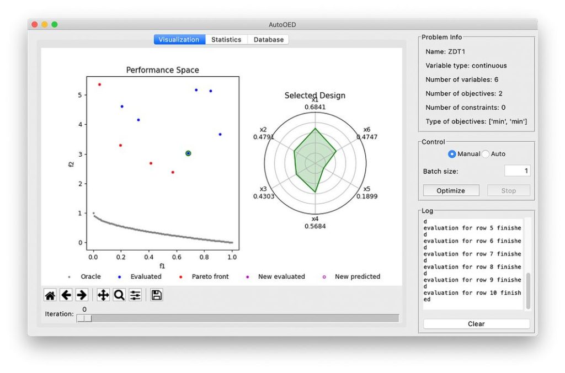Clear the log with Clear button
Screen dimensions: 565x373
(x=476, y=324)
